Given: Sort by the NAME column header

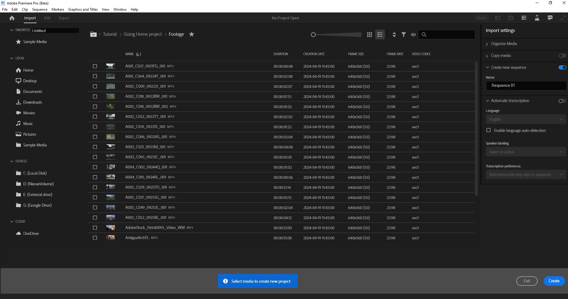Looking at the screenshot, I should 129,54.
